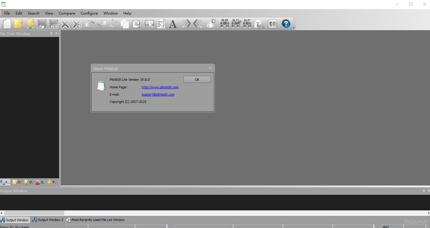430x228 pixels.
Task: Find previous using binoculars with left arrow
Action: [x=236, y=24]
